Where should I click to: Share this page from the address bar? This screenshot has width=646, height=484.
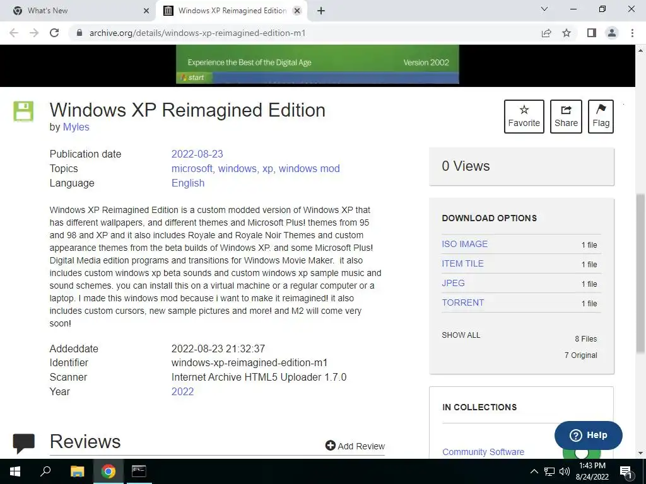coord(546,33)
